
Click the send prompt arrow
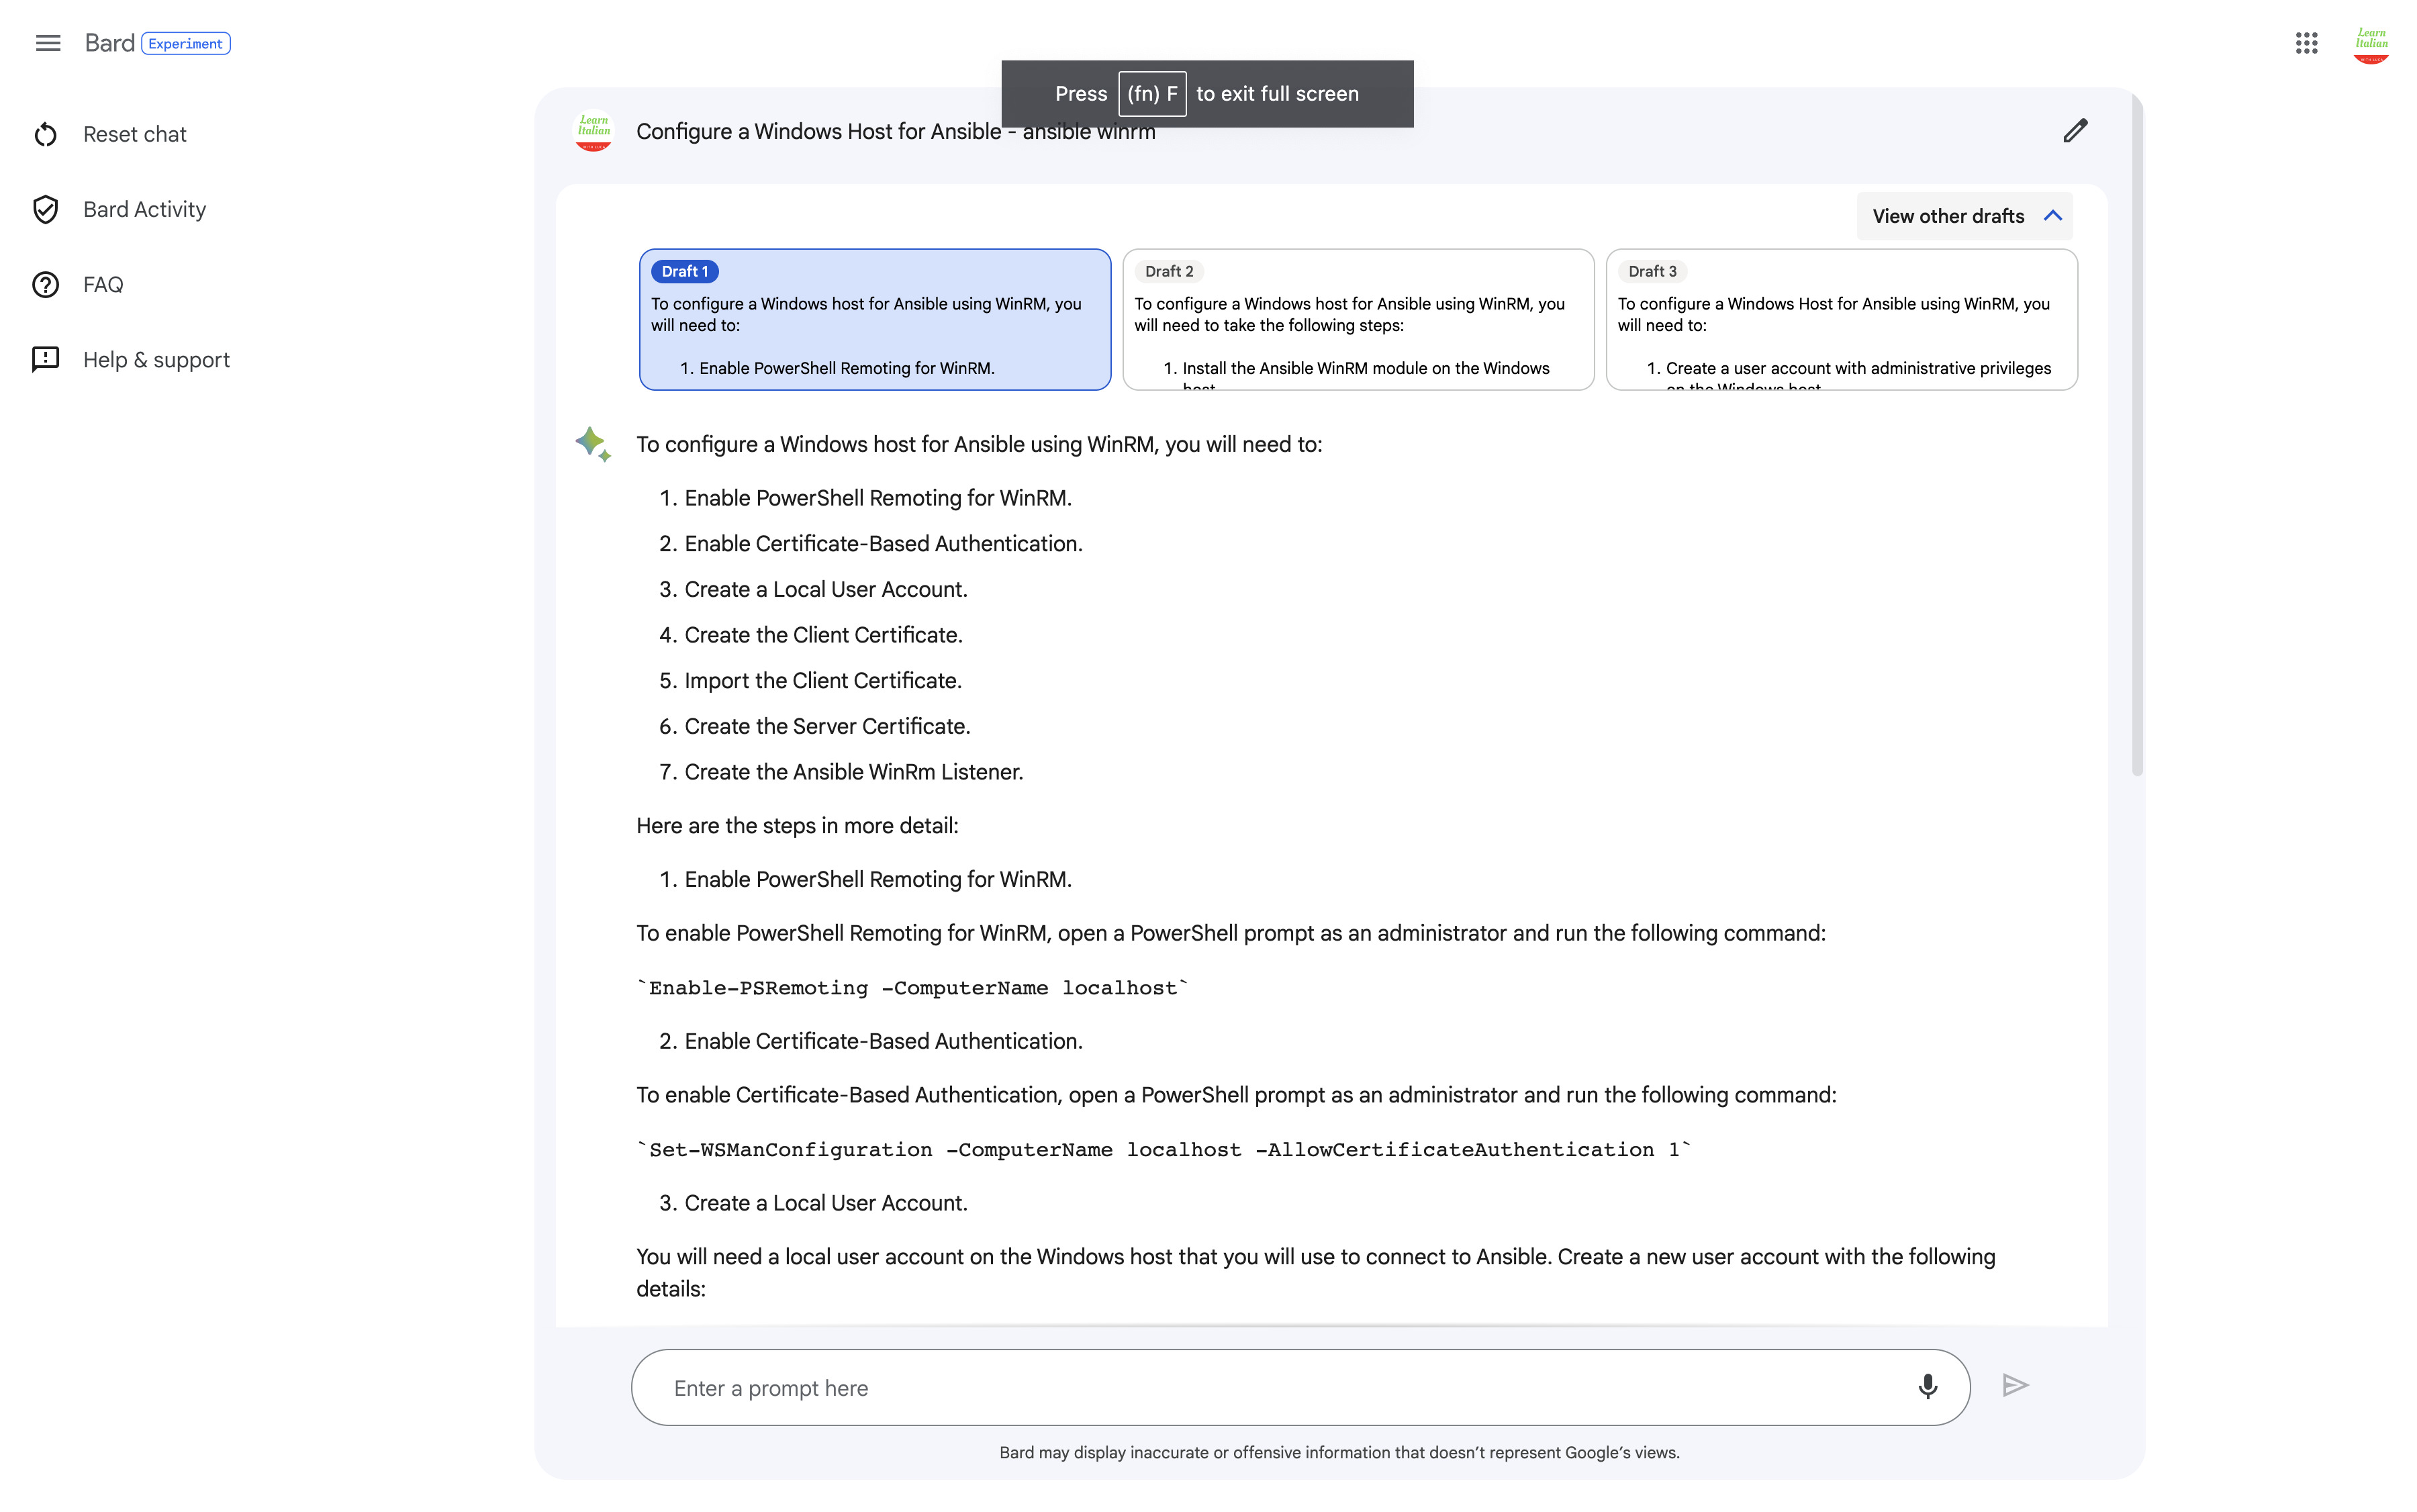pyautogui.click(x=2015, y=1385)
